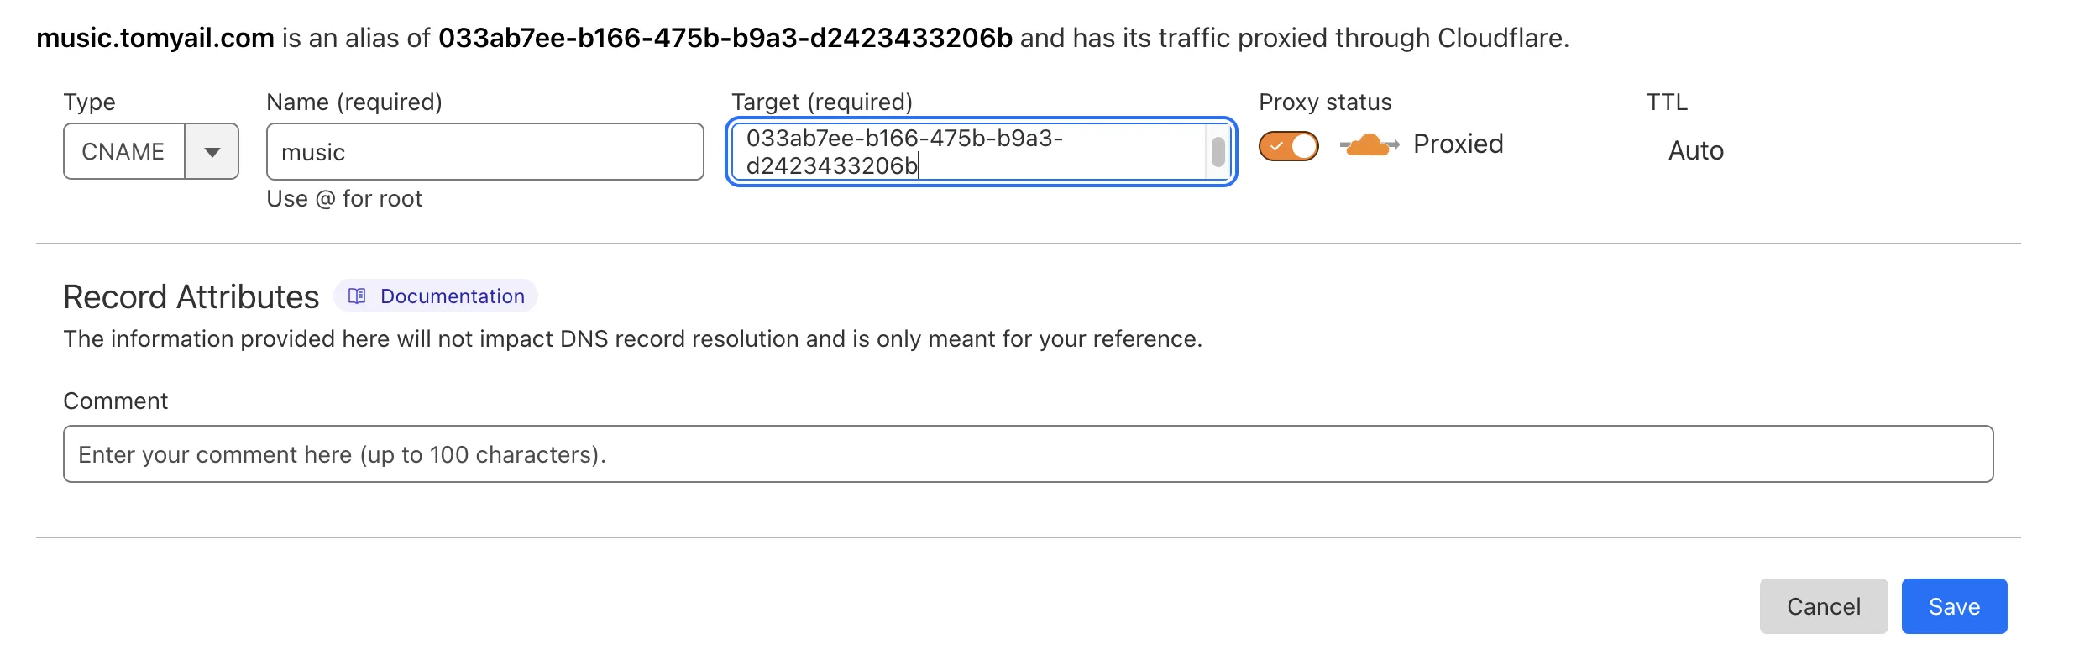Focus the Comment input field

click(x=1028, y=454)
